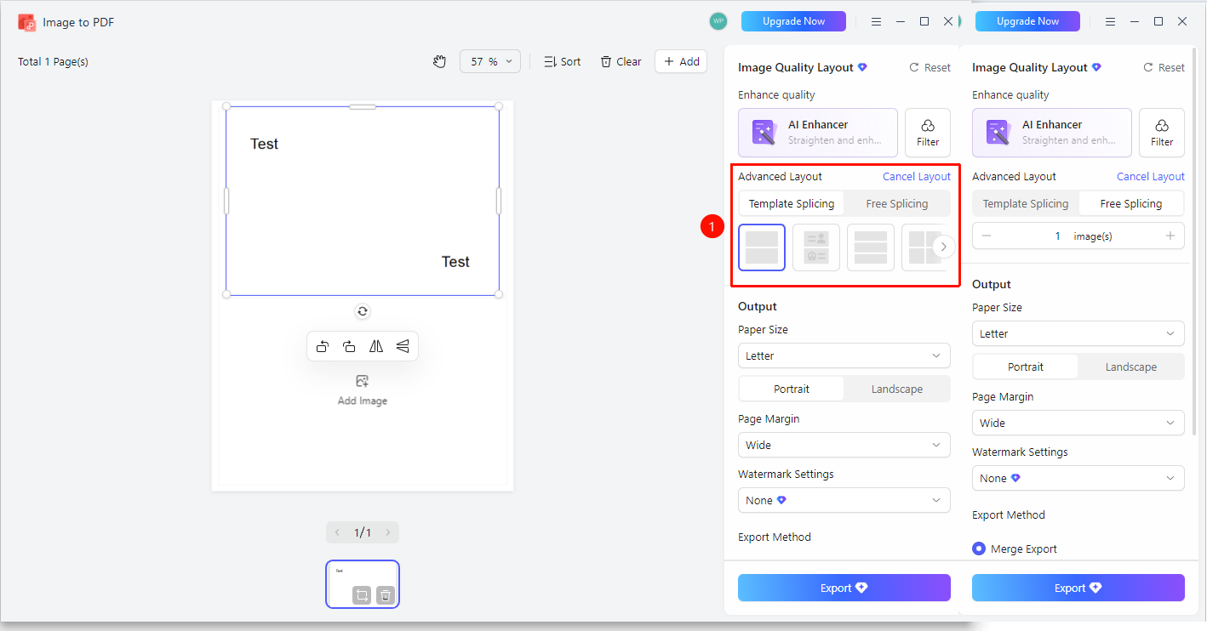
Task: Decrease the image(s) count with the minus button
Action: click(987, 236)
